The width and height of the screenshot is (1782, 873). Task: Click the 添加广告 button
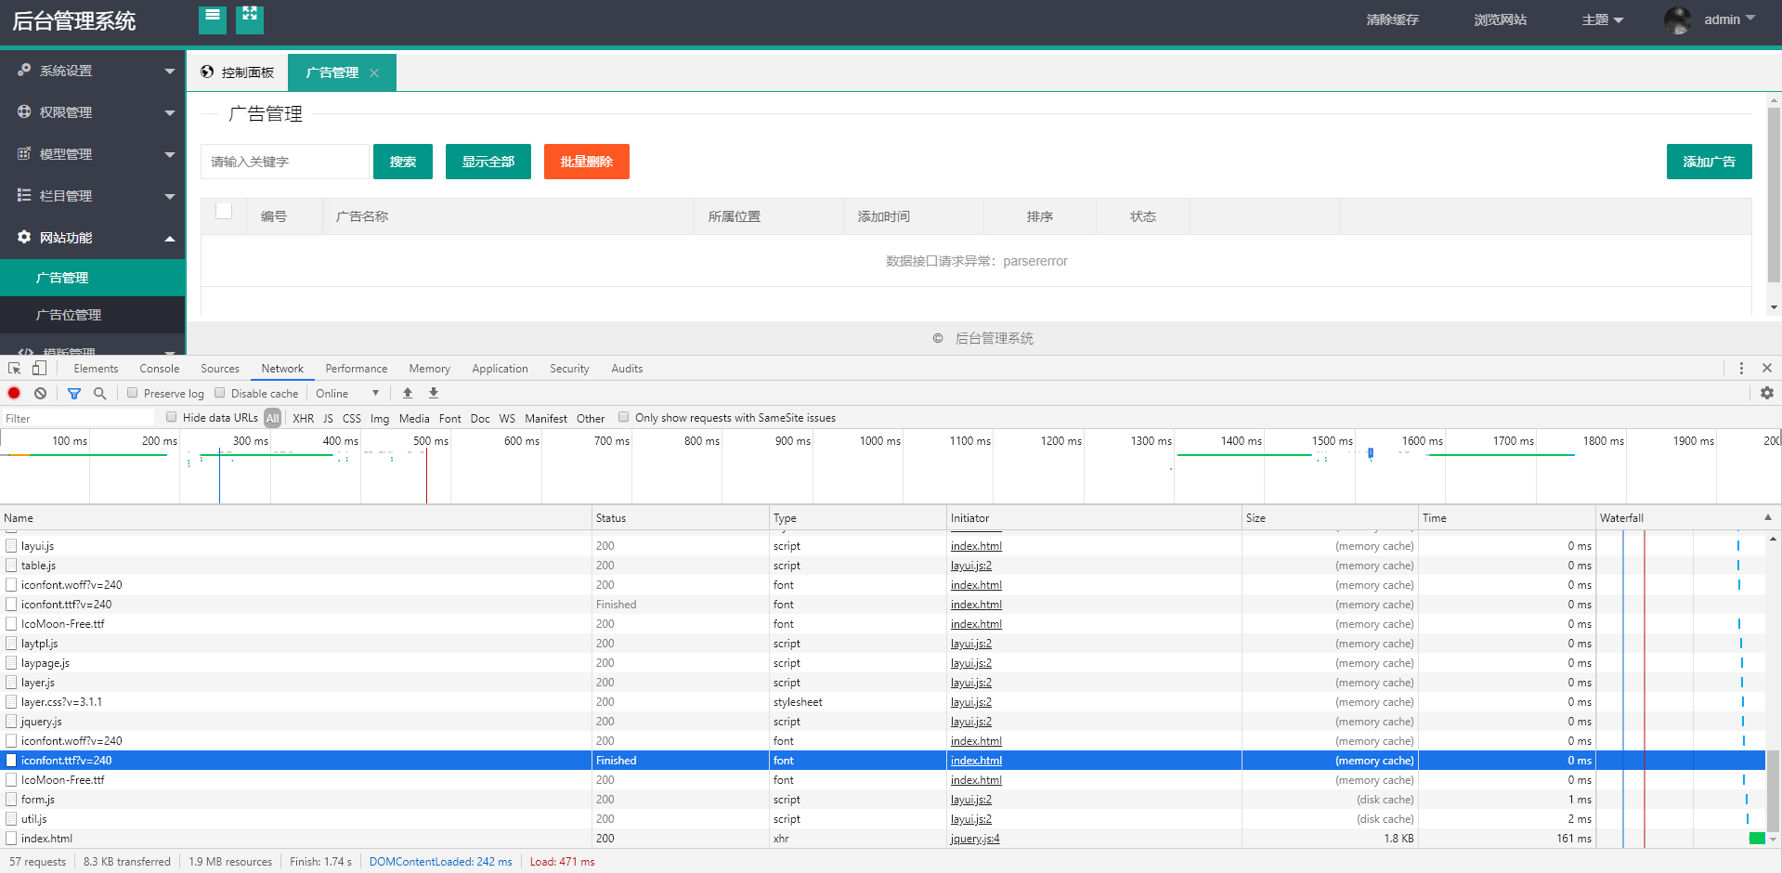[1710, 162]
